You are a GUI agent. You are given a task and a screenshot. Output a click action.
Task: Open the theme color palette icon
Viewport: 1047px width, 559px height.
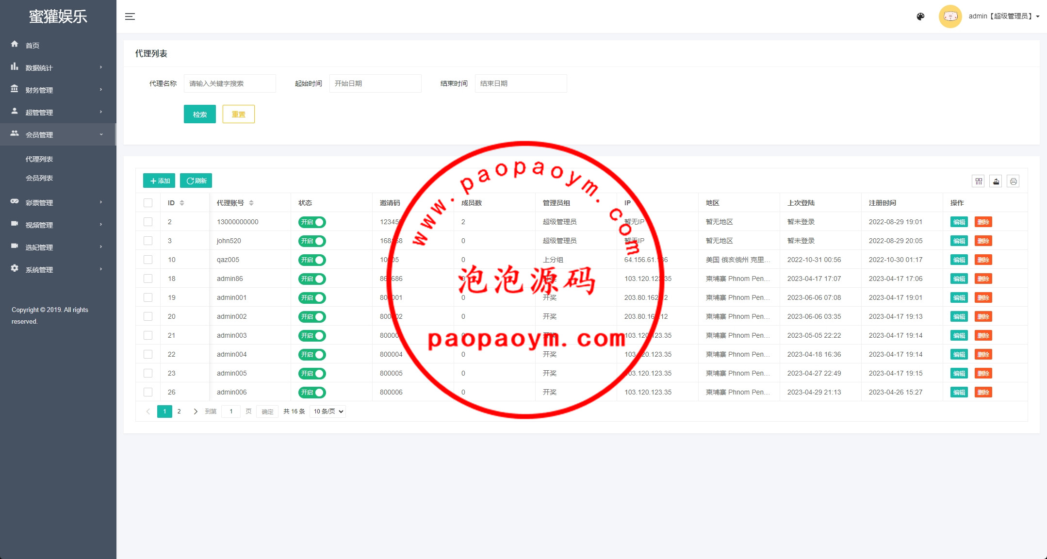[920, 16]
